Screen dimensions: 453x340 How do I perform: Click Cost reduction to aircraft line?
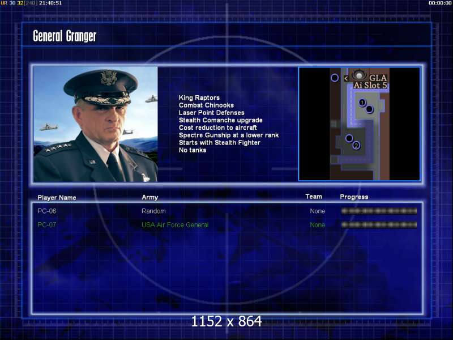(217, 128)
